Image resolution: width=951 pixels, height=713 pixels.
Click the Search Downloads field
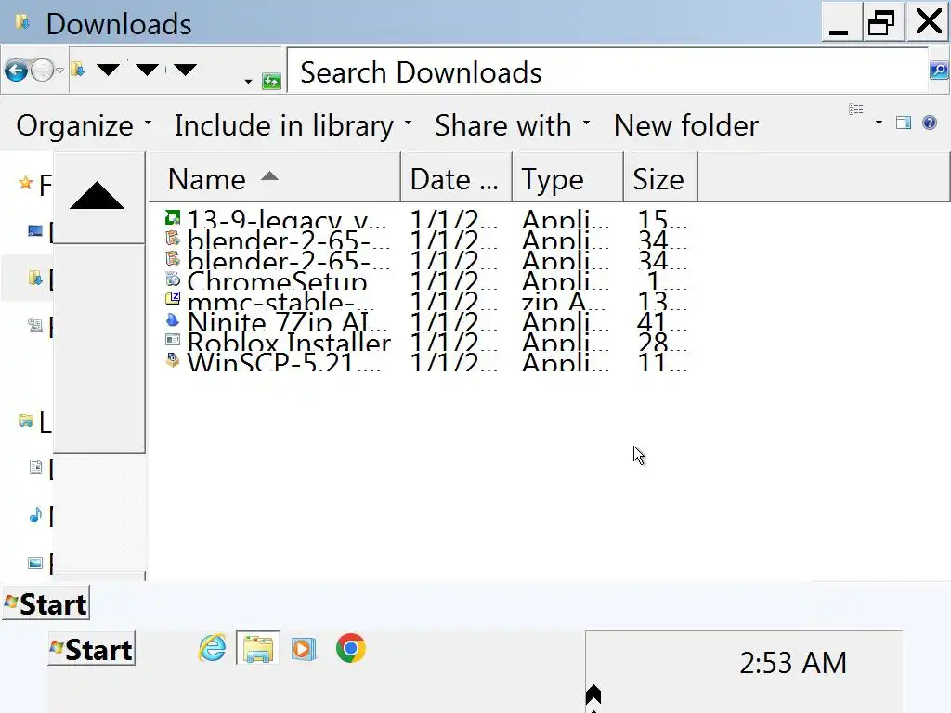(607, 71)
